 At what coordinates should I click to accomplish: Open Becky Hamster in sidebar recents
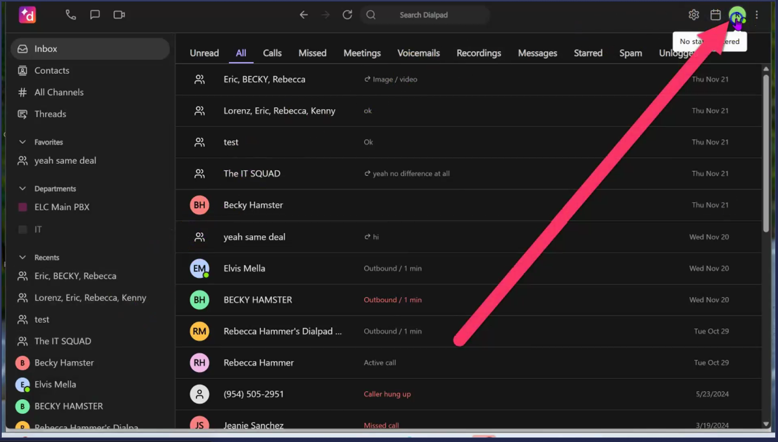[x=90, y=363]
